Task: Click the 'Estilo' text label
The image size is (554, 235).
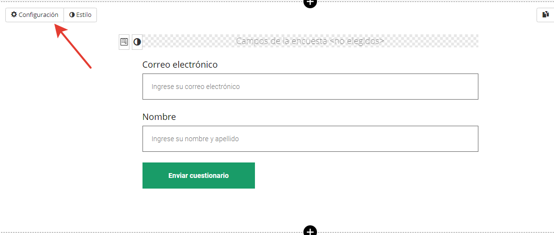Action: coord(84,15)
